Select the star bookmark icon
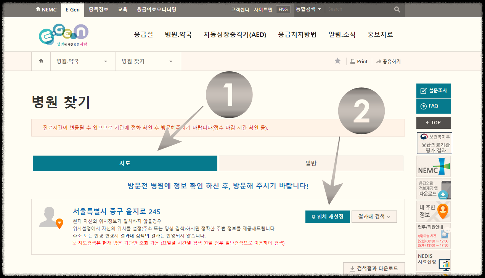 coord(337,61)
